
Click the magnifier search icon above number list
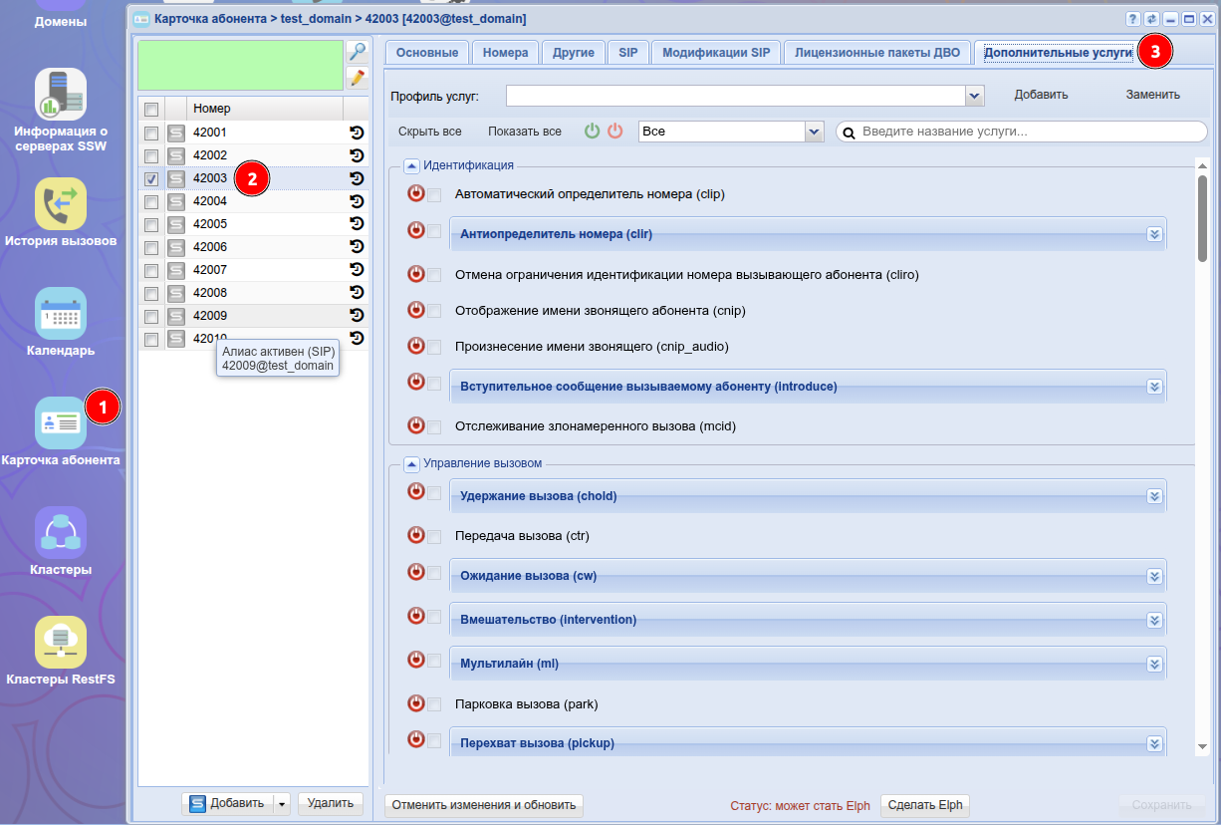tap(358, 52)
